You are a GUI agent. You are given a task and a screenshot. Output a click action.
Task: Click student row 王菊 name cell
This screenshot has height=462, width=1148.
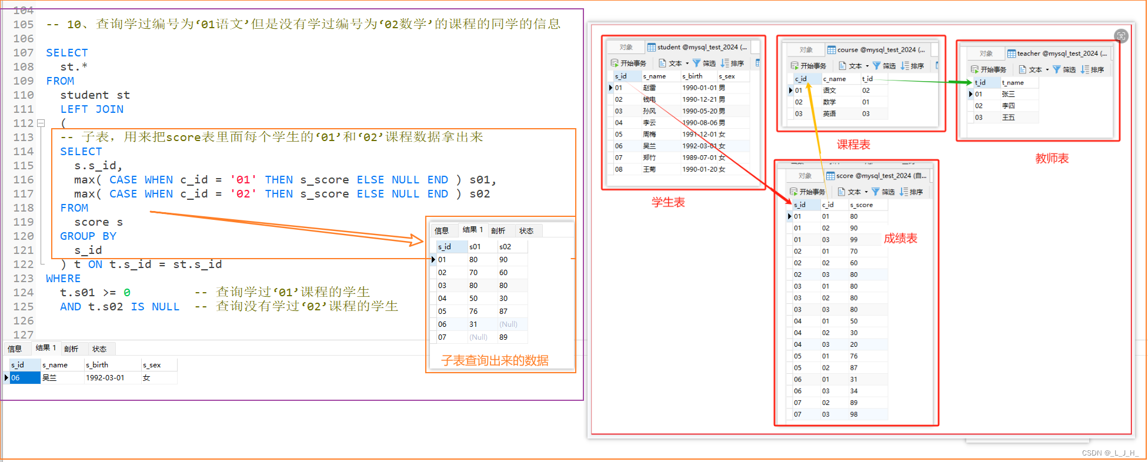661,169
